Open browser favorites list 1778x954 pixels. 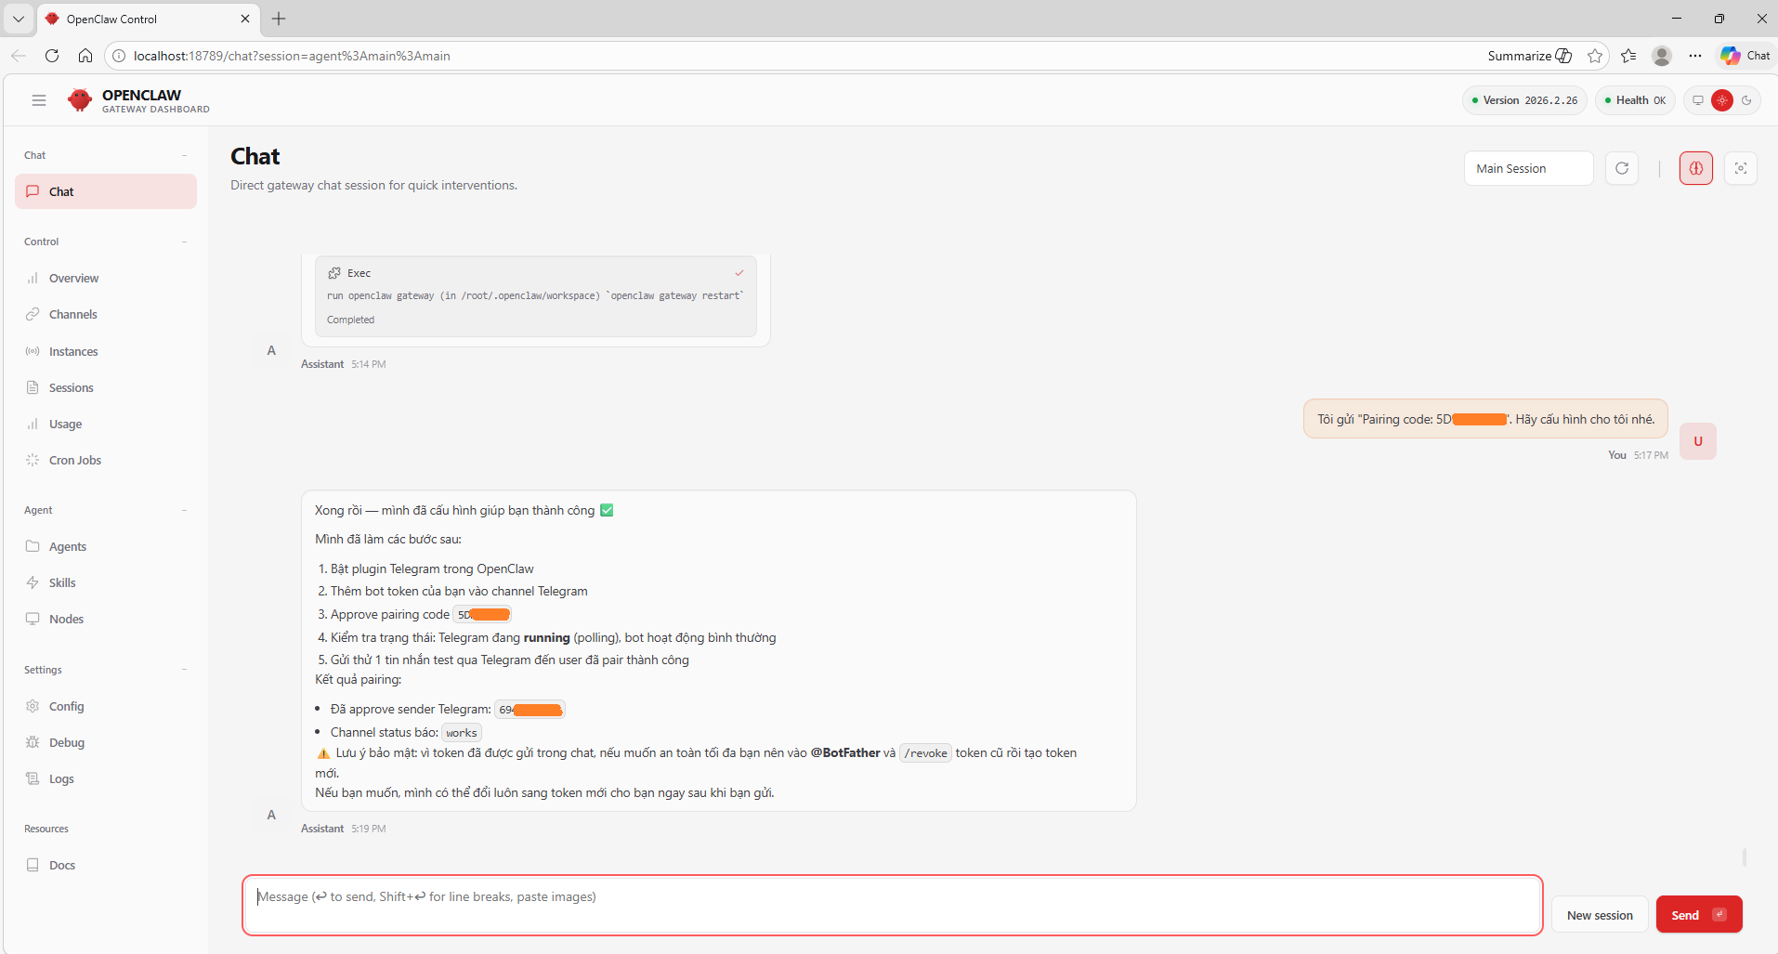(1628, 56)
